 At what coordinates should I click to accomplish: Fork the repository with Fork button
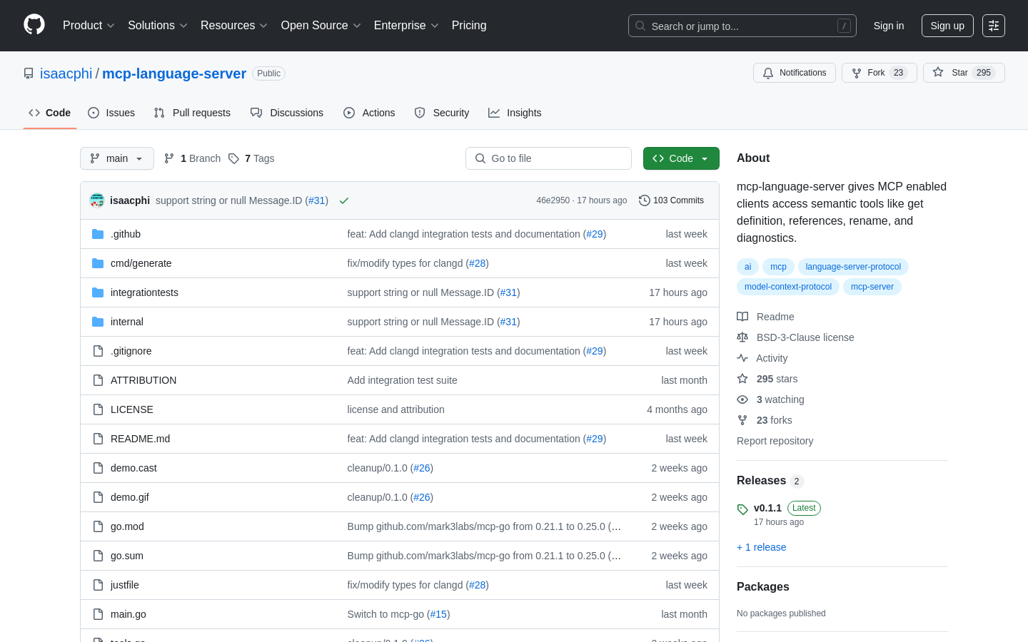tap(880, 73)
